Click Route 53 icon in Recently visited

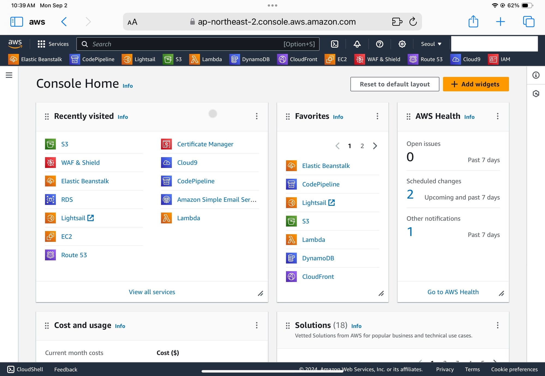(x=50, y=255)
